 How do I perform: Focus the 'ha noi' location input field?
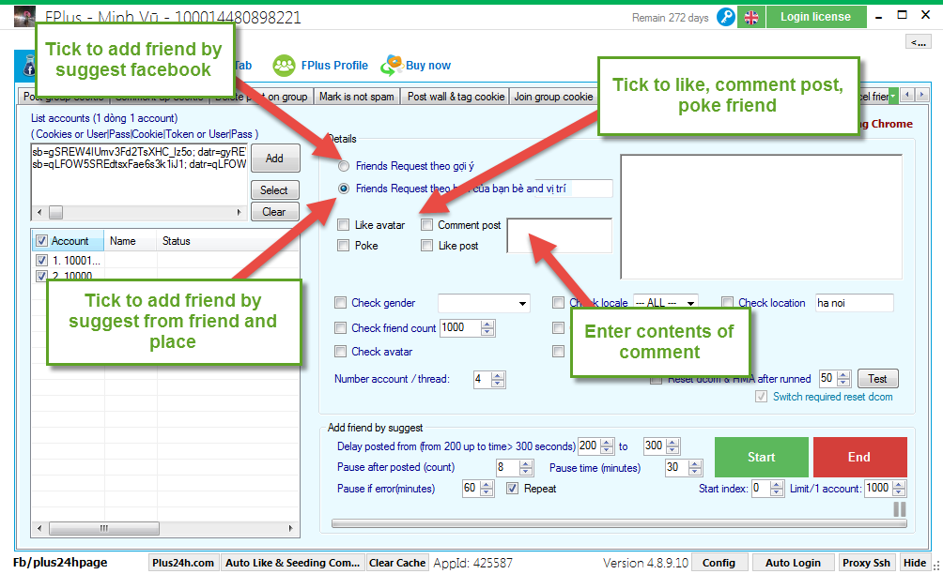(x=854, y=303)
